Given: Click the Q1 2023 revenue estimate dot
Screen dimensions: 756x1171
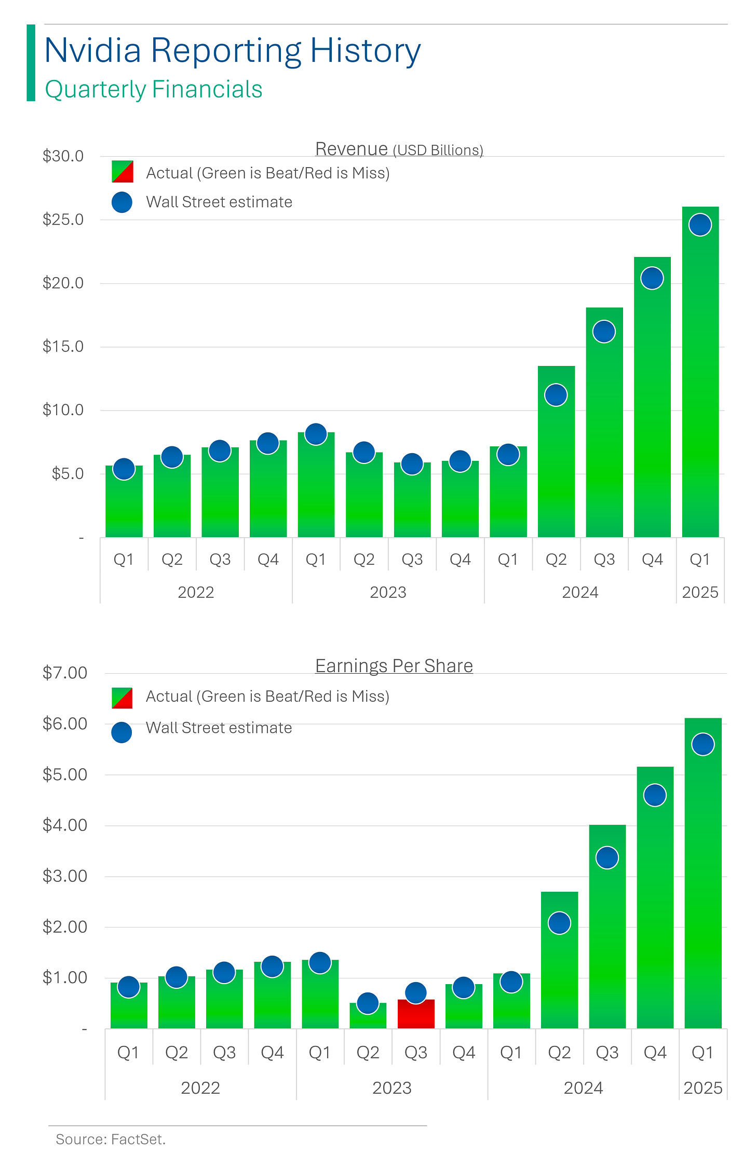Looking at the screenshot, I should point(316,434).
